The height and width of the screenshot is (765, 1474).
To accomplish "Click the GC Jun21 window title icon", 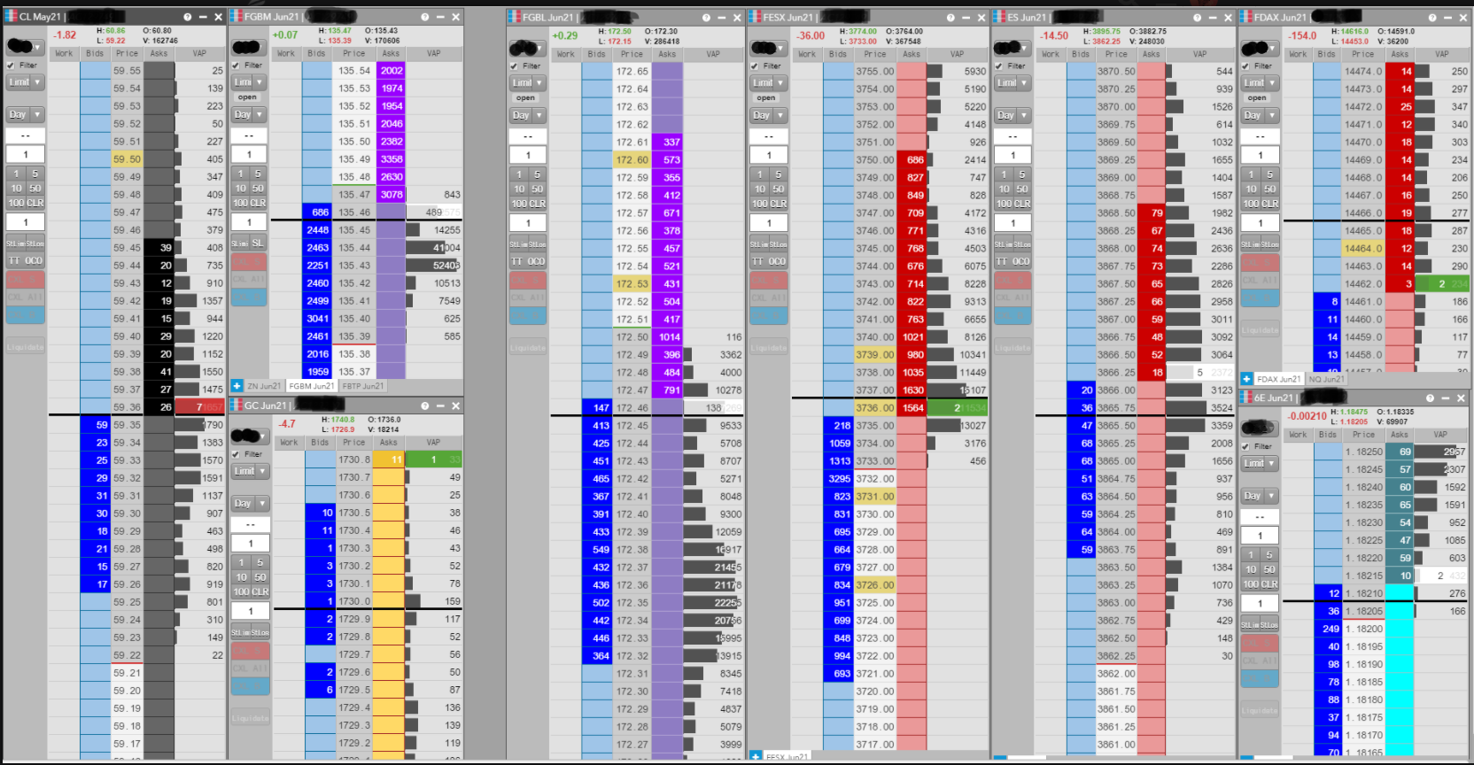I will click(x=237, y=406).
